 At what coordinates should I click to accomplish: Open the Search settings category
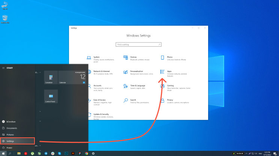pyautogui.click(x=136, y=101)
